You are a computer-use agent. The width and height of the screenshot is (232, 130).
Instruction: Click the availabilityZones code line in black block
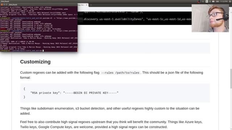137,19
